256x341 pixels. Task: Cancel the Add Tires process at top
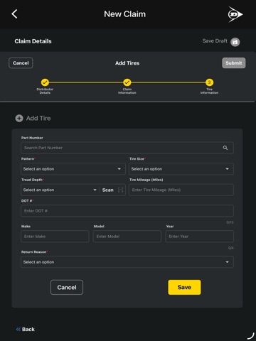[21, 63]
